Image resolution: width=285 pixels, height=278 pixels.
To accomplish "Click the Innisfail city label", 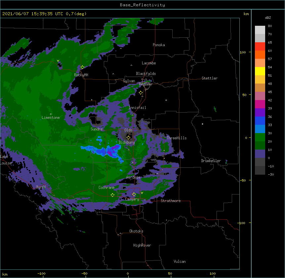I will click(x=137, y=108).
